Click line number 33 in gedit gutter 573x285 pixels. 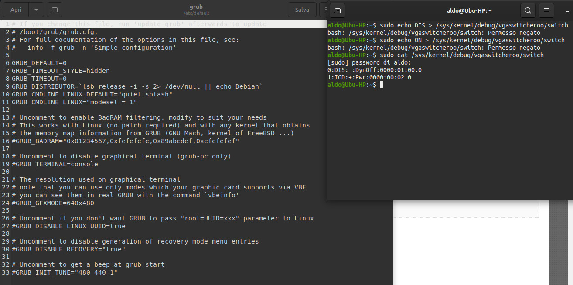(x=6, y=272)
